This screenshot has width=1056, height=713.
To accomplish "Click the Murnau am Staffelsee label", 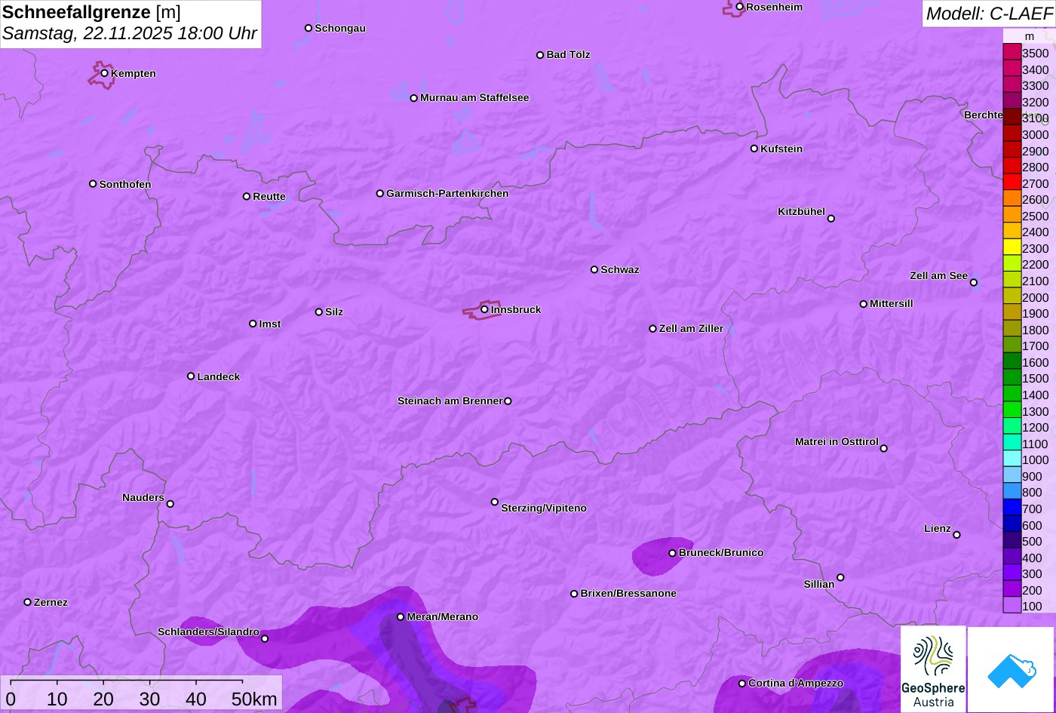I will pyautogui.click(x=474, y=98).
